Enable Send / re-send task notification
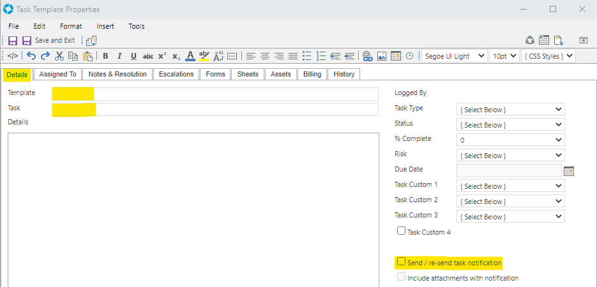 point(401,261)
